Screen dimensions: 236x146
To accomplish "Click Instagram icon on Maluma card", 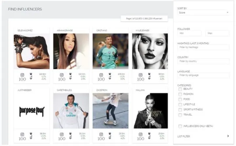I will 140,134.
